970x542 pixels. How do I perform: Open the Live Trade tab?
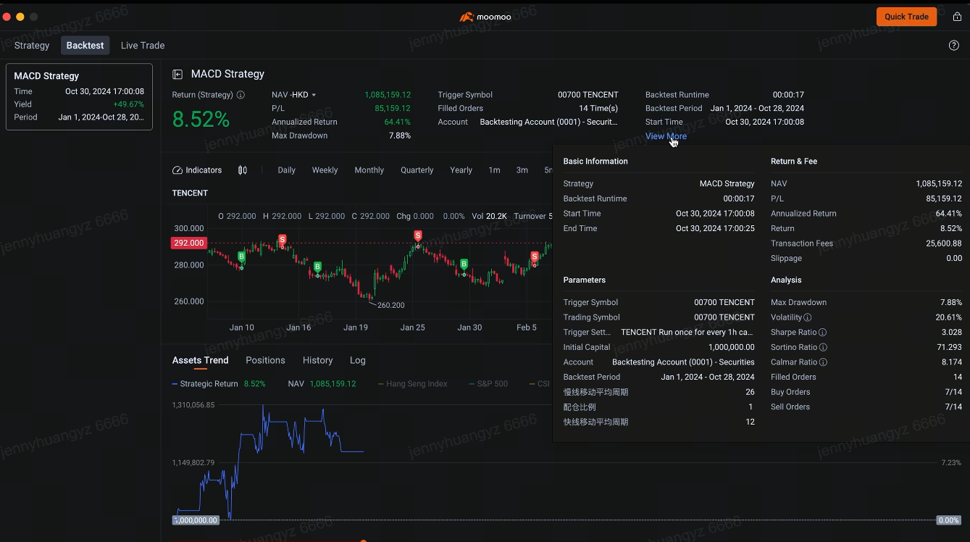coord(143,45)
